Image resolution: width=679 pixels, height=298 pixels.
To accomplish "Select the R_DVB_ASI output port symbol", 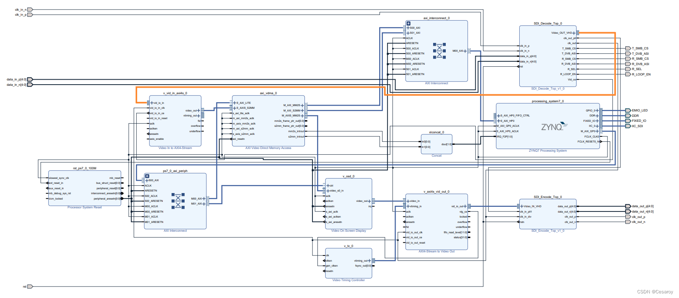I will pyautogui.click(x=628, y=64).
